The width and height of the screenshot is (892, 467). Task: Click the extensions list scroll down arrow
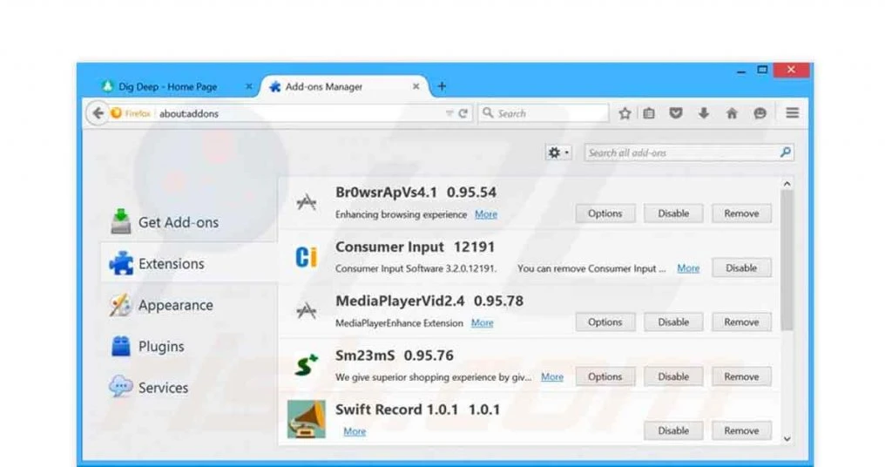pos(787,439)
